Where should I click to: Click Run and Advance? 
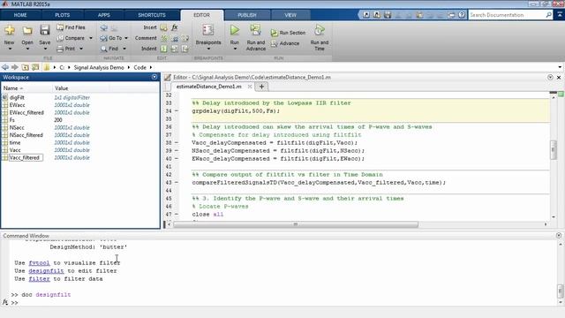tap(256, 37)
